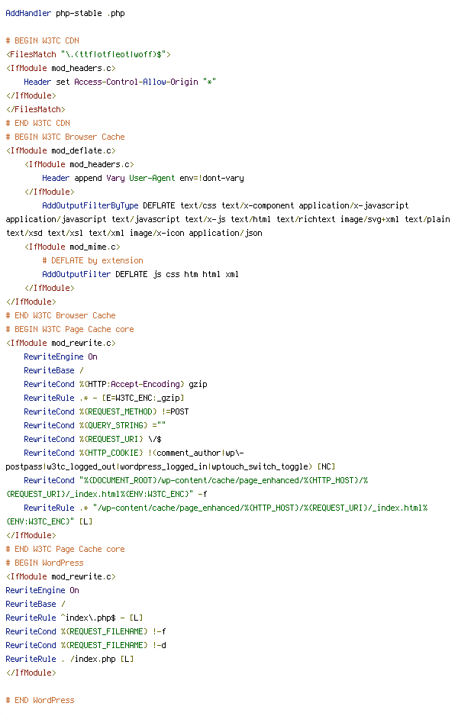Click 'RewriteCond %{REQUEST_FILENAME} !-f' line
The height and width of the screenshot is (713, 458).
tap(85, 631)
